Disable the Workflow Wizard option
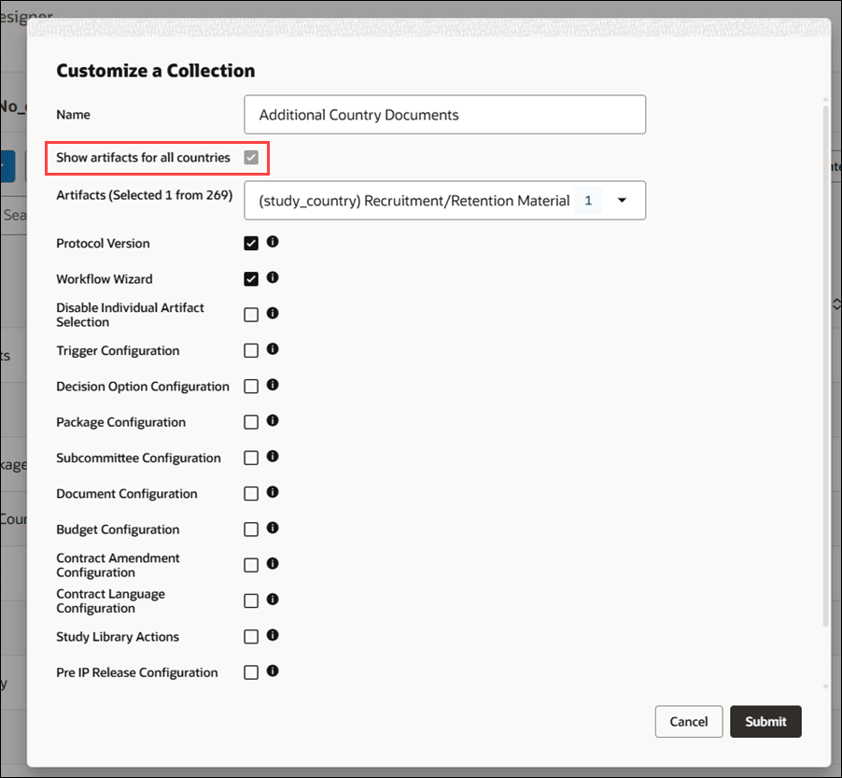Image resolution: width=842 pixels, height=778 pixels. (250, 278)
